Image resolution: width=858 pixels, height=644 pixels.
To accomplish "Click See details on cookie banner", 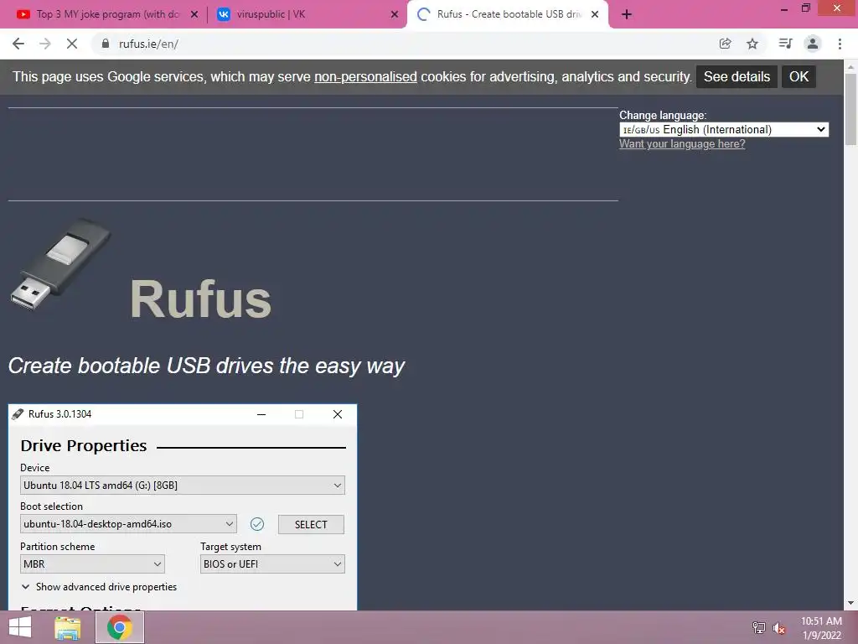I will tap(737, 76).
